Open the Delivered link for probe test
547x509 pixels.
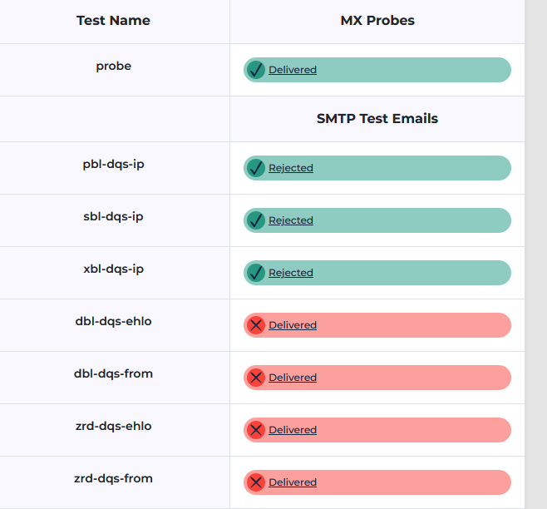click(293, 70)
